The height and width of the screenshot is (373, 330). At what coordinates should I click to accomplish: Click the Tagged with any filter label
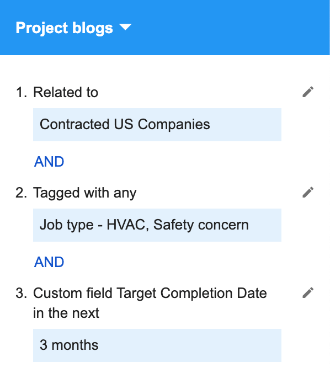(x=84, y=193)
